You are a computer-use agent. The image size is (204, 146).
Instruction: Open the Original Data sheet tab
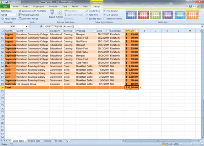pos(34,141)
